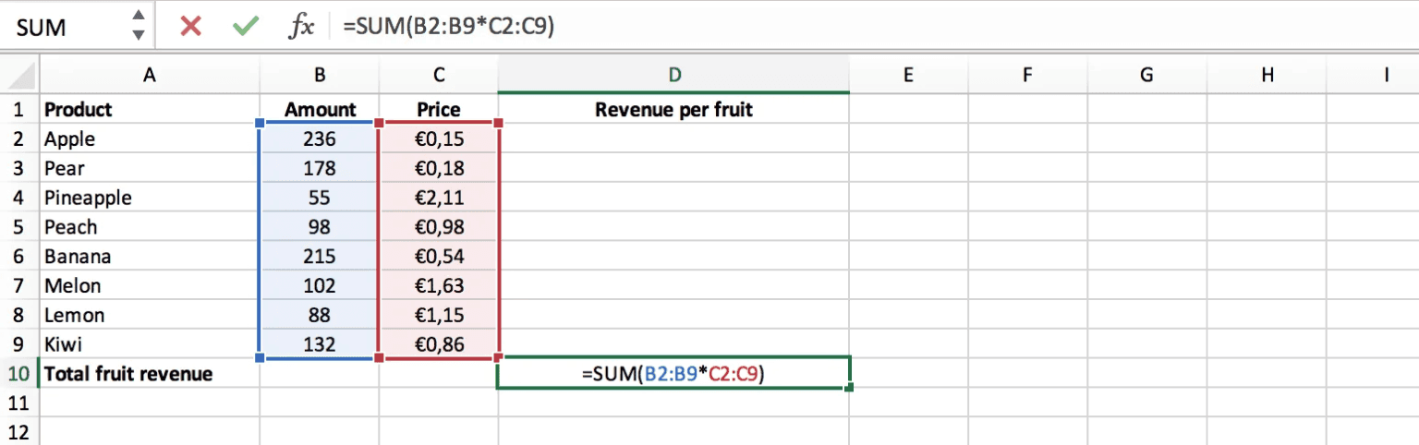The height and width of the screenshot is (445, 1419).
Task: Click the fill handle of cell D10
Action: tap(848, 388)
